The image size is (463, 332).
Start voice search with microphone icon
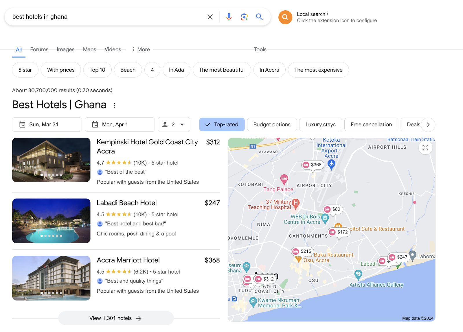point(229,17)
